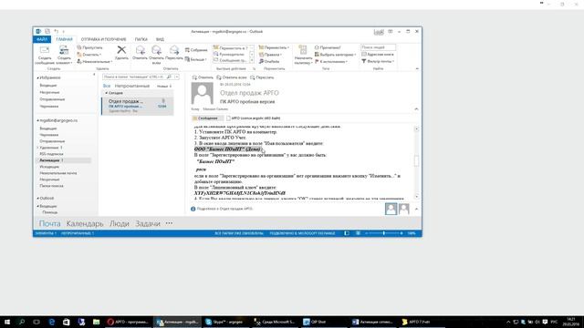This screenshot has width=584, height=328.
Task: Click the sender avatar picture in reading pane
Action: pyautogui.click(x=203, y=93)
